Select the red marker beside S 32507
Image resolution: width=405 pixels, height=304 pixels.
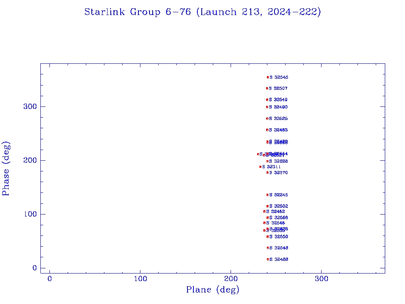(x=267, y=88)
